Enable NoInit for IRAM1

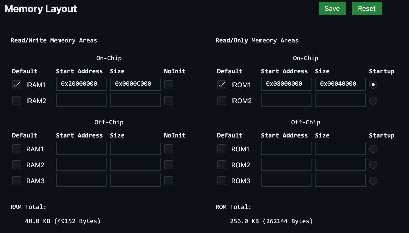(169, 85)
